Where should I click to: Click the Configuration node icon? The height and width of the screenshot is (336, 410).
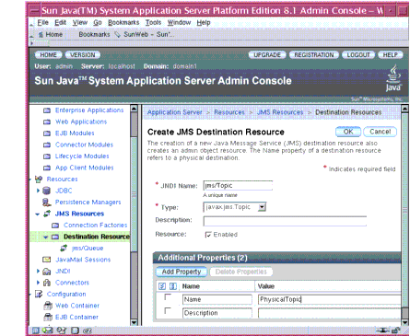point(39,294)
